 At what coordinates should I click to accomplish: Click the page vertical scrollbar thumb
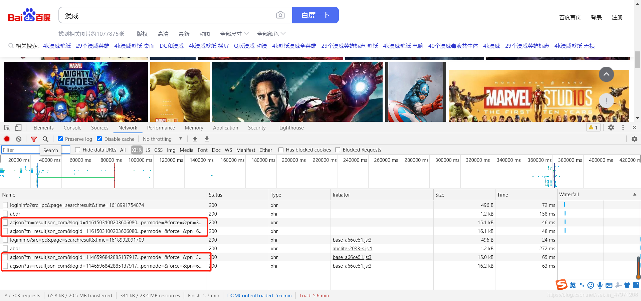(x=637, y=60)
